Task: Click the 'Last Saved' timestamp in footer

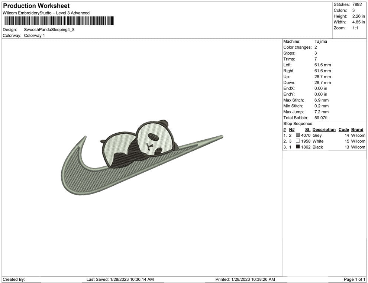Action: (x=120, y=279)
